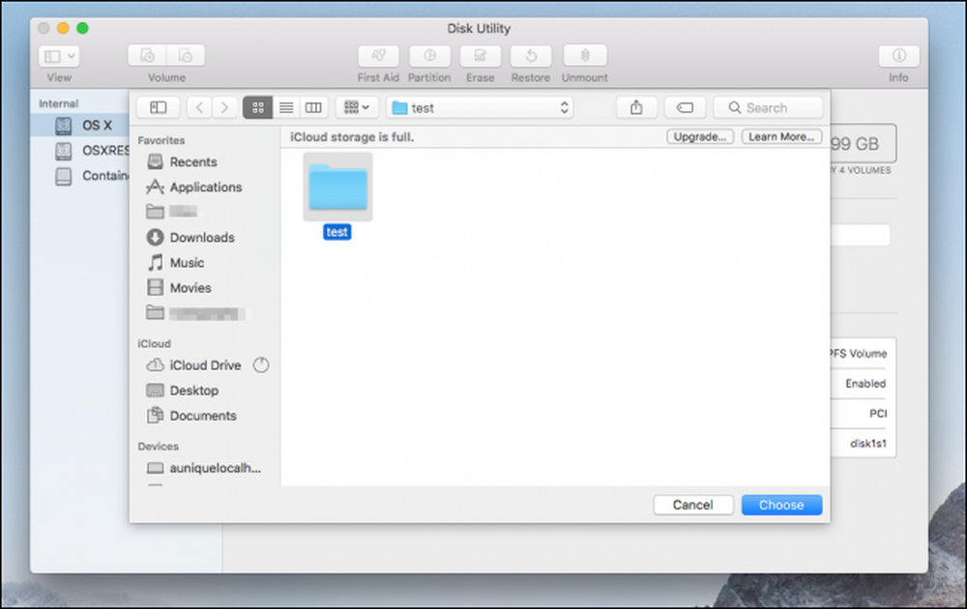Click the blurred folder below Applications

[172, 212]
